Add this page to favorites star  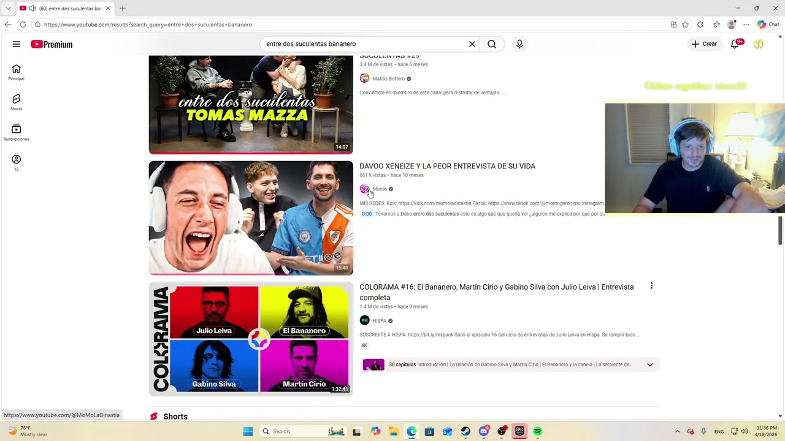click(x=686, y=24)
